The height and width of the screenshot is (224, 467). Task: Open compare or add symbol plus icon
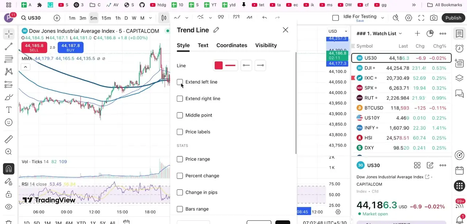57,18
